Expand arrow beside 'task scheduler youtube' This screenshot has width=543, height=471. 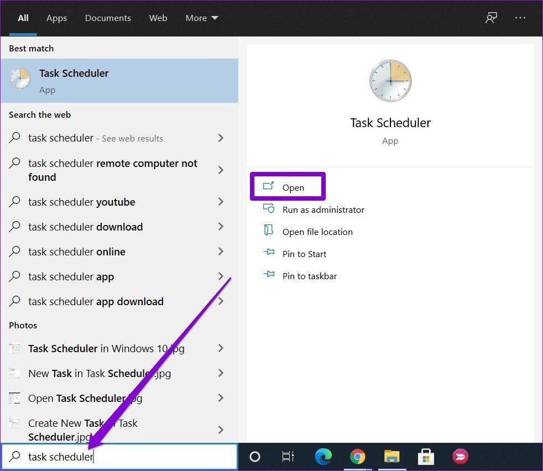[221, 202]
